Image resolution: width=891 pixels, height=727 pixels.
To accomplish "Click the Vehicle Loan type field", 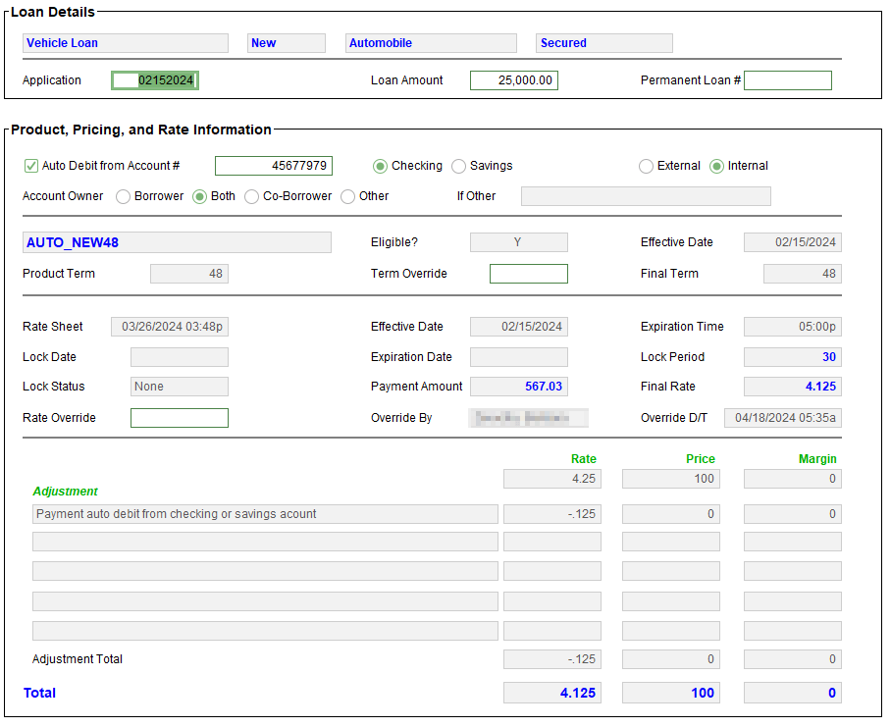I will (x=125, y=43).
